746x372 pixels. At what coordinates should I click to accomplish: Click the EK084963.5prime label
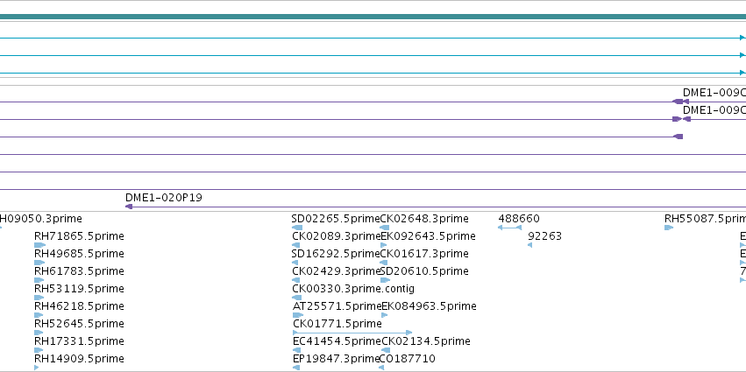click(429, 306)
